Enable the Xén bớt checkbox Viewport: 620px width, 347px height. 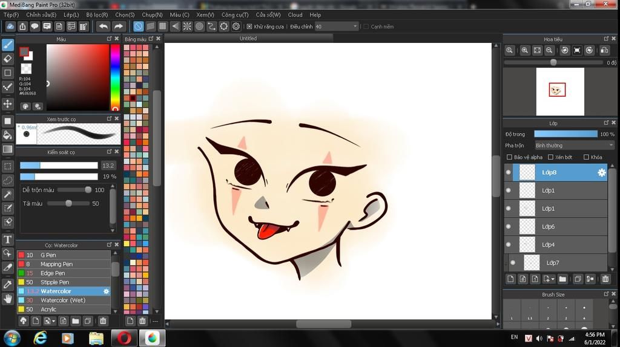(x=550, y=157)
